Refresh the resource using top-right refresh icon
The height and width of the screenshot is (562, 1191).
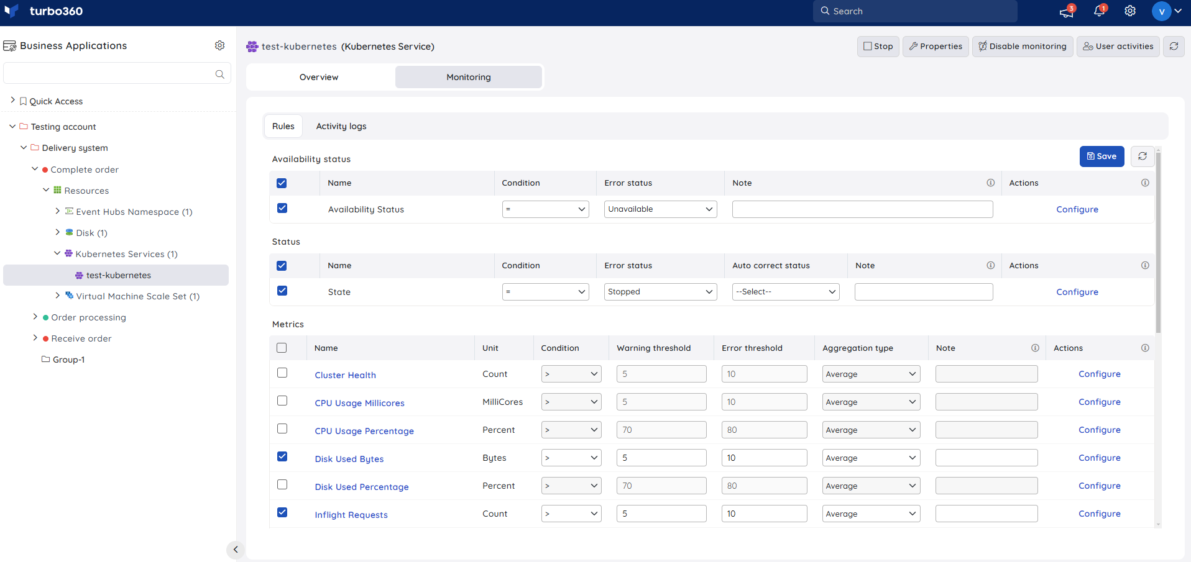tap(1174, 46)
